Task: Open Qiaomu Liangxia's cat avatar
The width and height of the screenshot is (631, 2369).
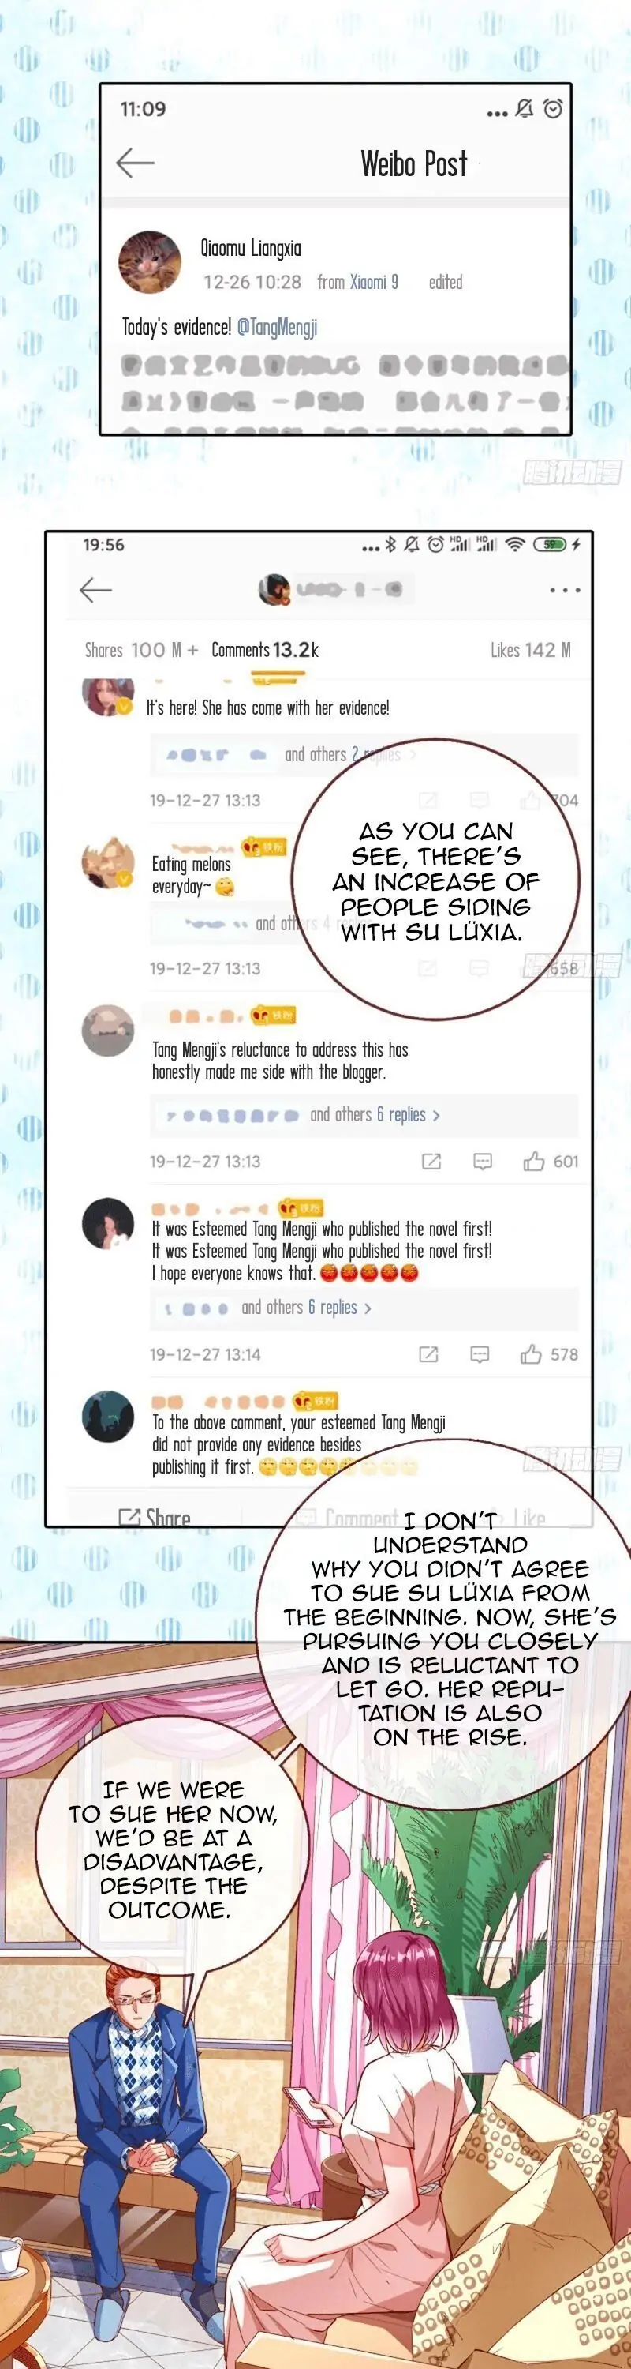Action: click(x=150, y=262)
